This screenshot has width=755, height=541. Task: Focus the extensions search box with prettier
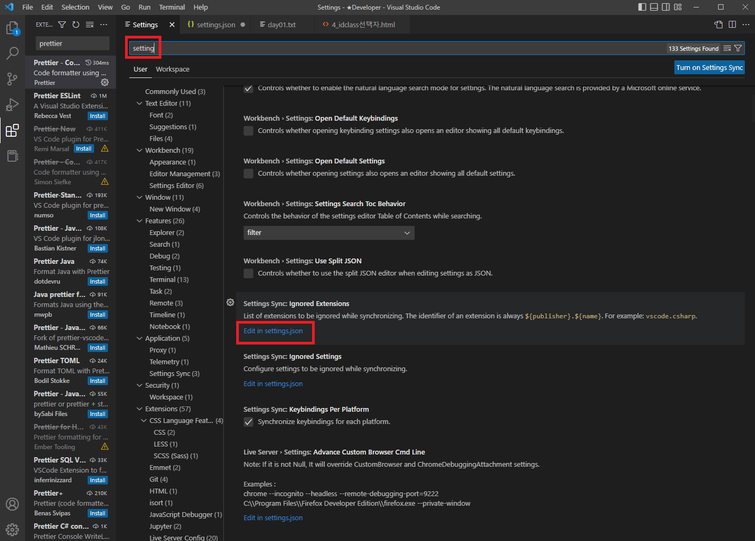73,43
